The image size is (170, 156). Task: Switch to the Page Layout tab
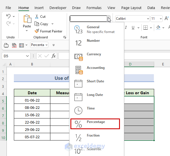(x=131, y=8)
